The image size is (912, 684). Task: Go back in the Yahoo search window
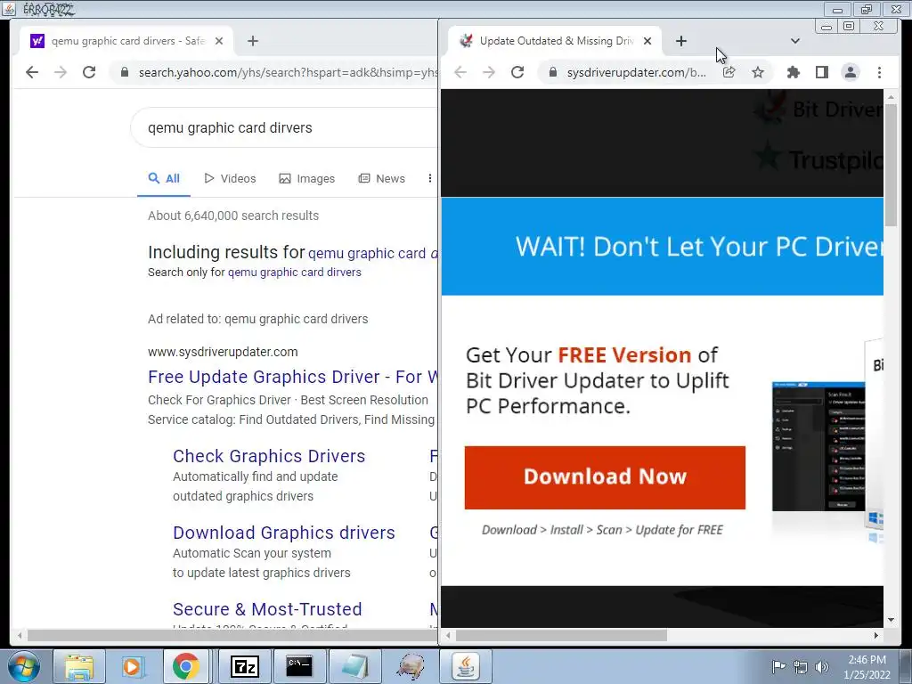[32, 72]
